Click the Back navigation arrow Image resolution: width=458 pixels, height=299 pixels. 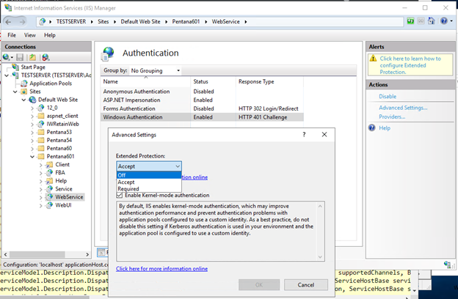click(8, 22)
